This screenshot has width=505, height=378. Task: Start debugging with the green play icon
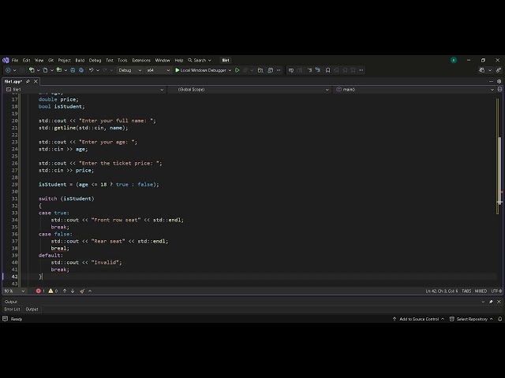point(177,70)
